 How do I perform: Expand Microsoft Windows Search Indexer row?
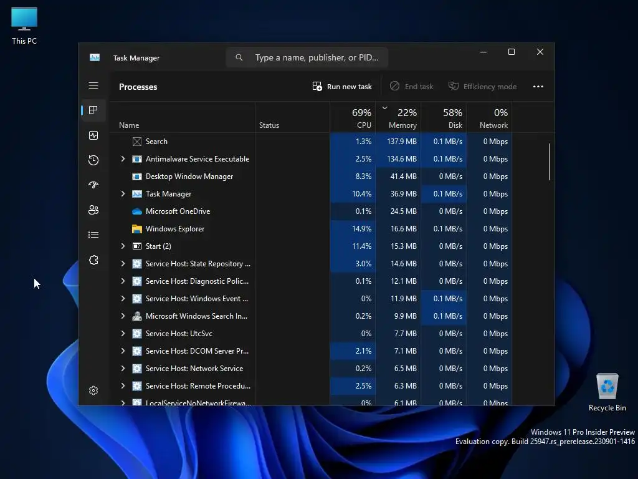click(123, 316)
